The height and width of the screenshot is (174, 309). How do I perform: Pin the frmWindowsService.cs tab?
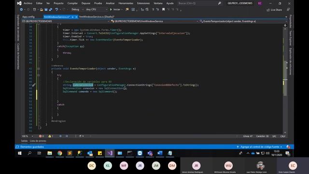72,17
